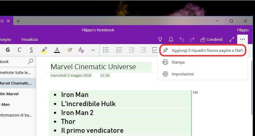Open the Film Marvel page
Viewport: 255px width, 136px height.
tap(18, 94)
